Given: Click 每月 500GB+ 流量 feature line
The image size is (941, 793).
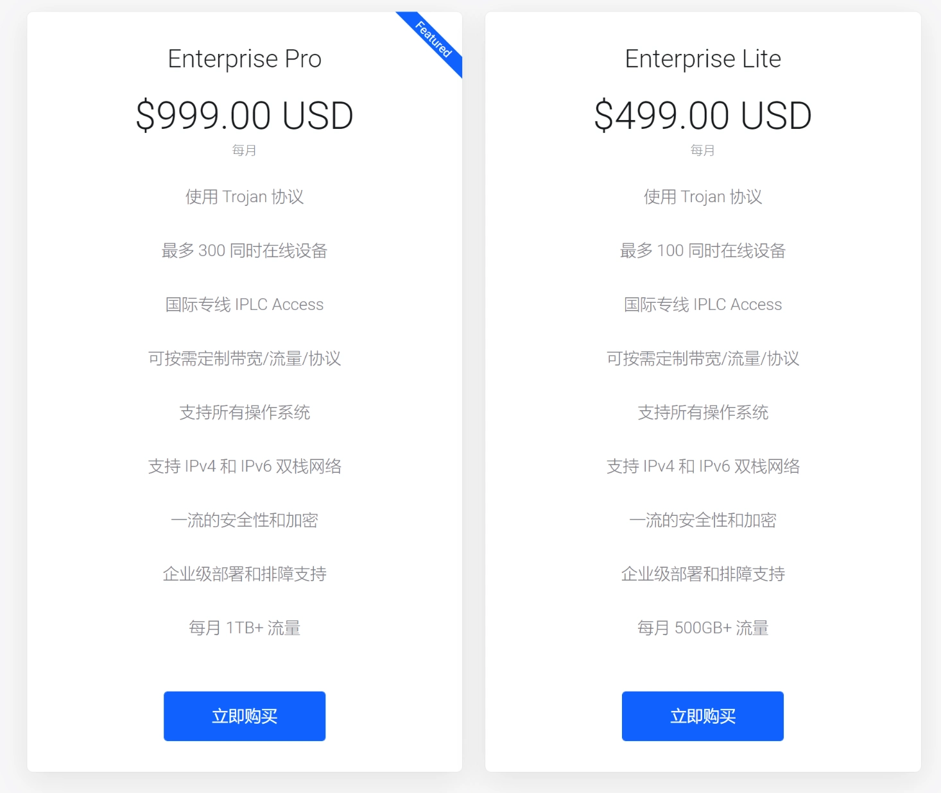Looking at the screenshot, I should pos(702,627).
